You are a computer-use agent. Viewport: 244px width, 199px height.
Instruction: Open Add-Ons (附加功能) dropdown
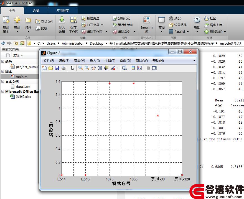click(225, 32)
